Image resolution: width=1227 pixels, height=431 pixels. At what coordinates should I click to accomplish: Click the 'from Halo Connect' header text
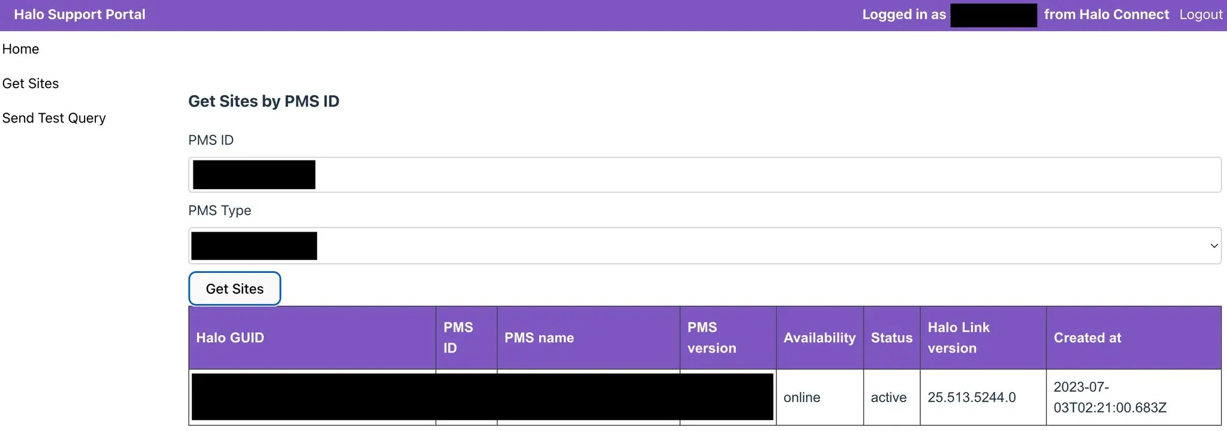1107,14
